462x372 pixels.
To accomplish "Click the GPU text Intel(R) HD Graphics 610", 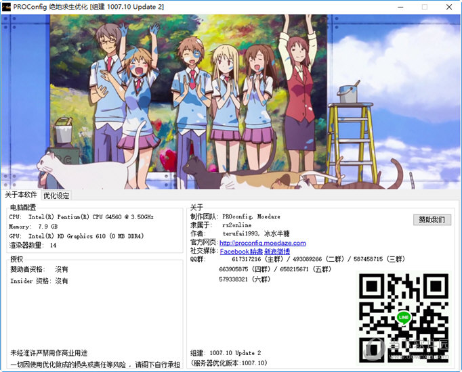I will (x=86, y=236).
